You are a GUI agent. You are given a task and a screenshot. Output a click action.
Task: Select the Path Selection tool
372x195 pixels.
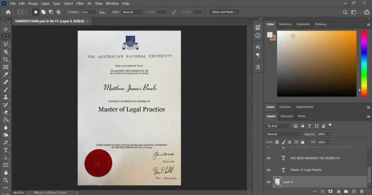pyautogui.click(x=6, y=157)
